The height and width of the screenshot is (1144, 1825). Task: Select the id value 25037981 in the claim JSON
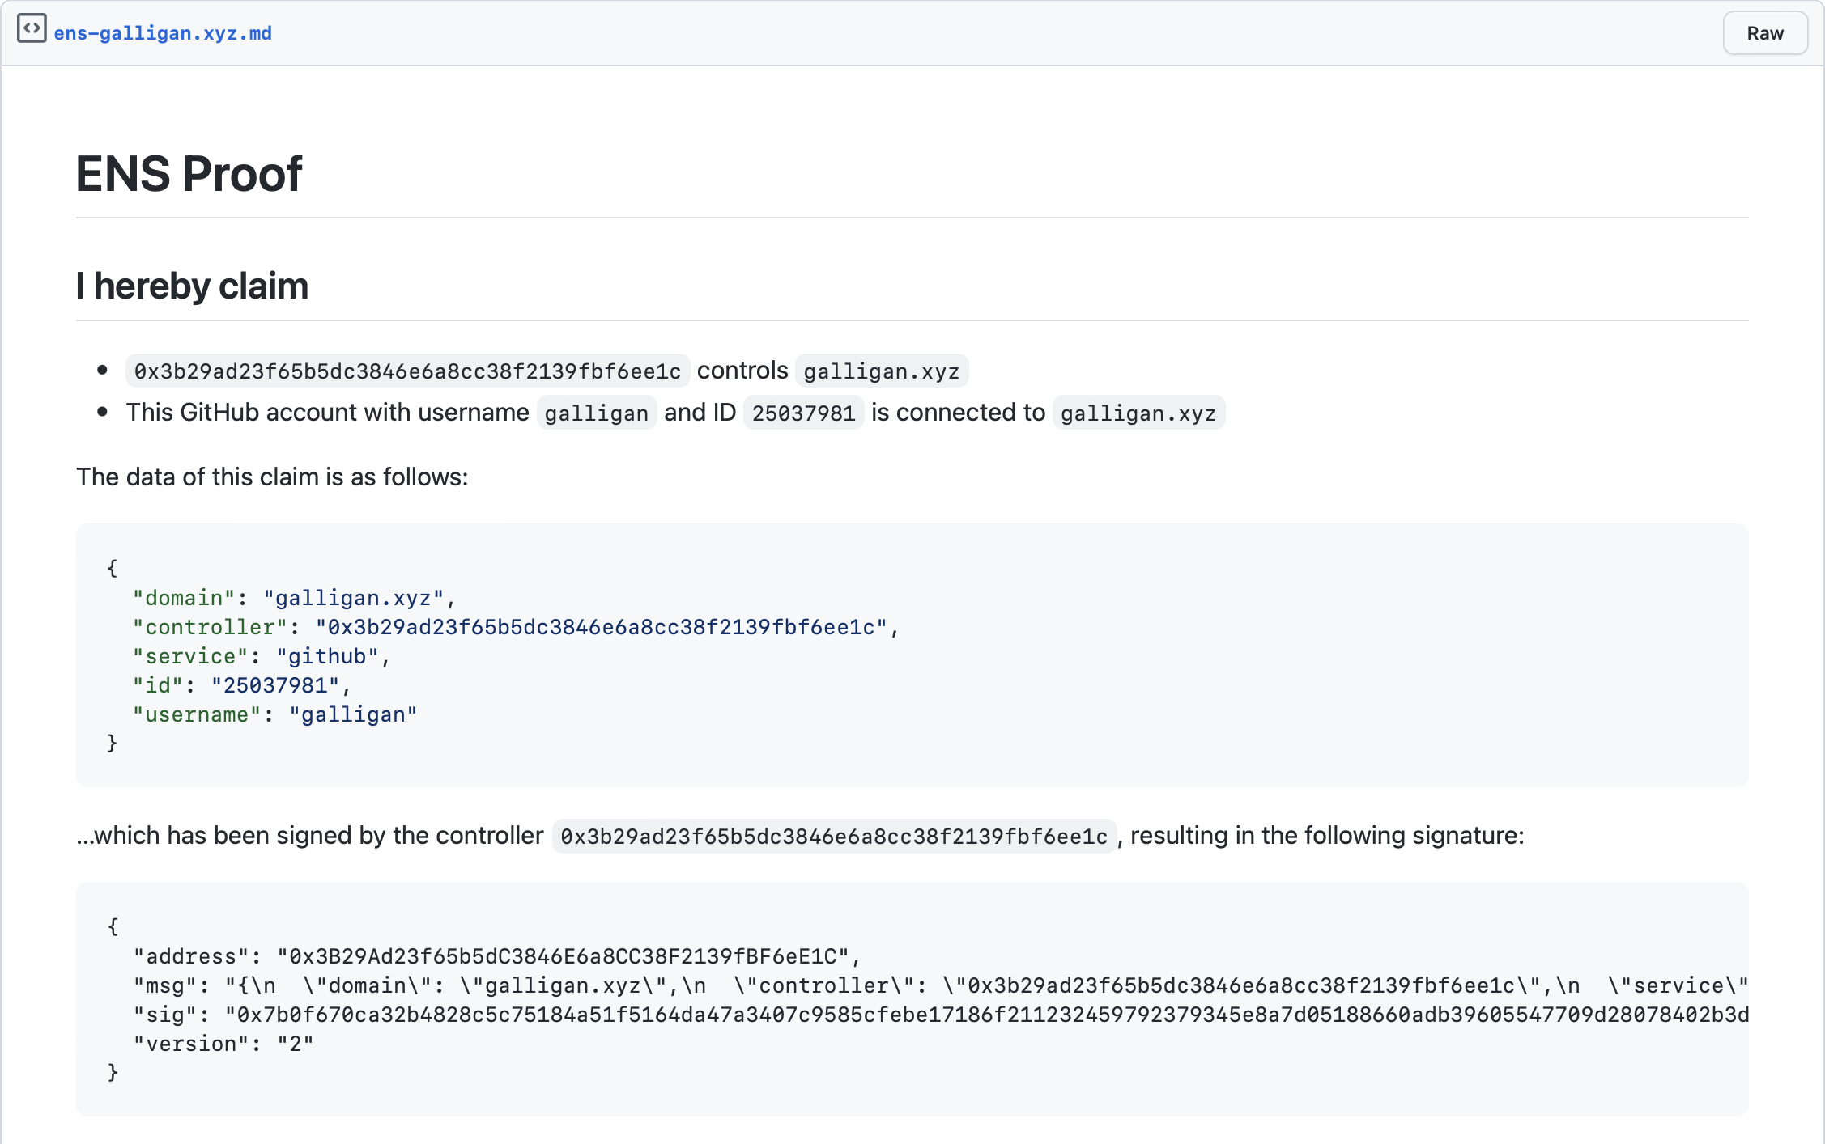click(279, 685)
